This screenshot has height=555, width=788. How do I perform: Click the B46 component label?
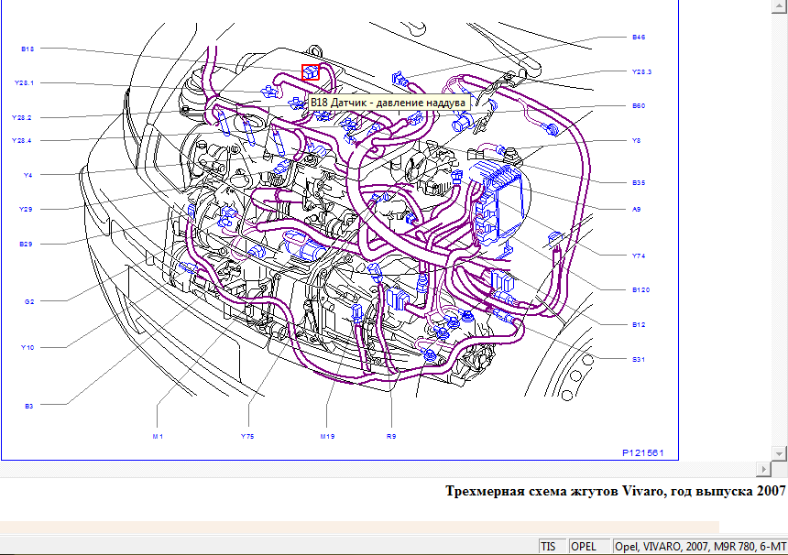coord(639,38)
